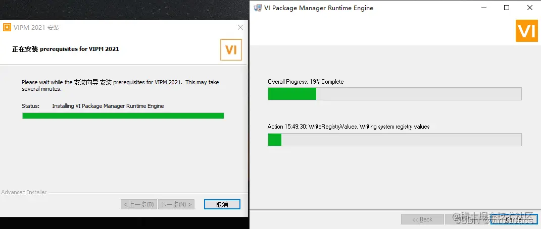The height and width of the screenshot is (229, 541).
Task: Click the VIPM prerequisites status progress bar
Action: tap(123, 116)
